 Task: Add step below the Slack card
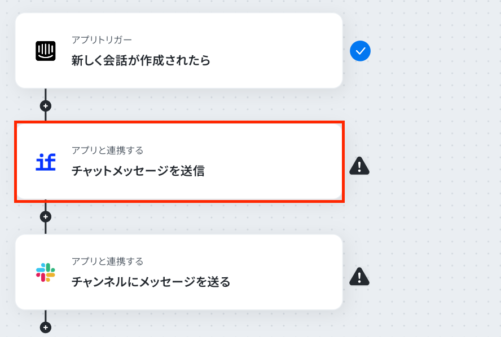coord(46,327)
